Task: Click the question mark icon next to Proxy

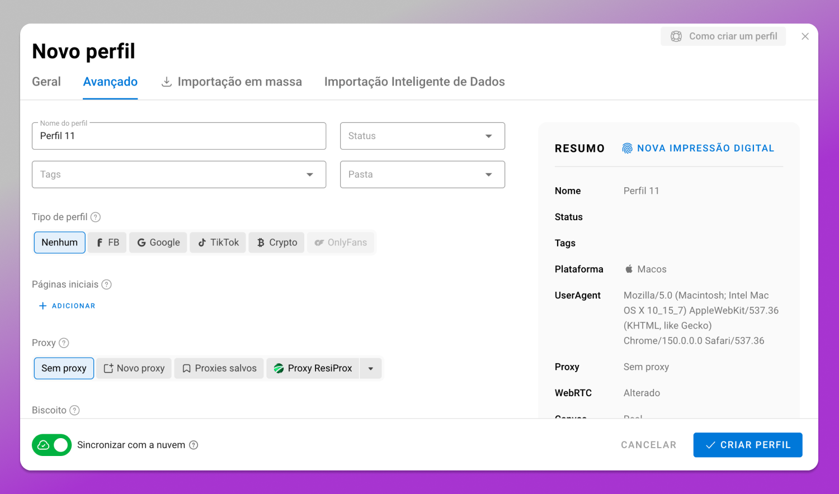Action: coord(64,343)
